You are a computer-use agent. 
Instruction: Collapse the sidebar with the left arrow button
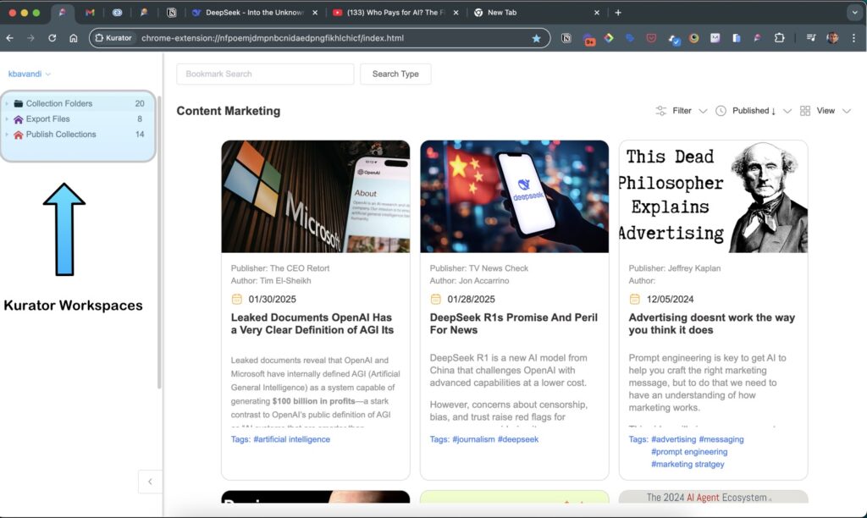tap(150, 482)
